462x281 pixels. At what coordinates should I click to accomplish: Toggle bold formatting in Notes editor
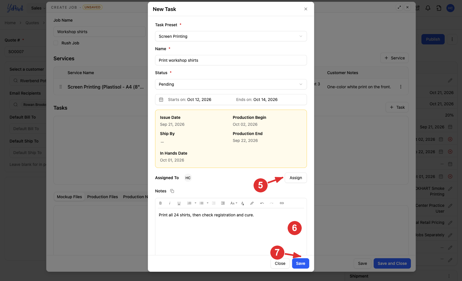[x=161, y=203]
